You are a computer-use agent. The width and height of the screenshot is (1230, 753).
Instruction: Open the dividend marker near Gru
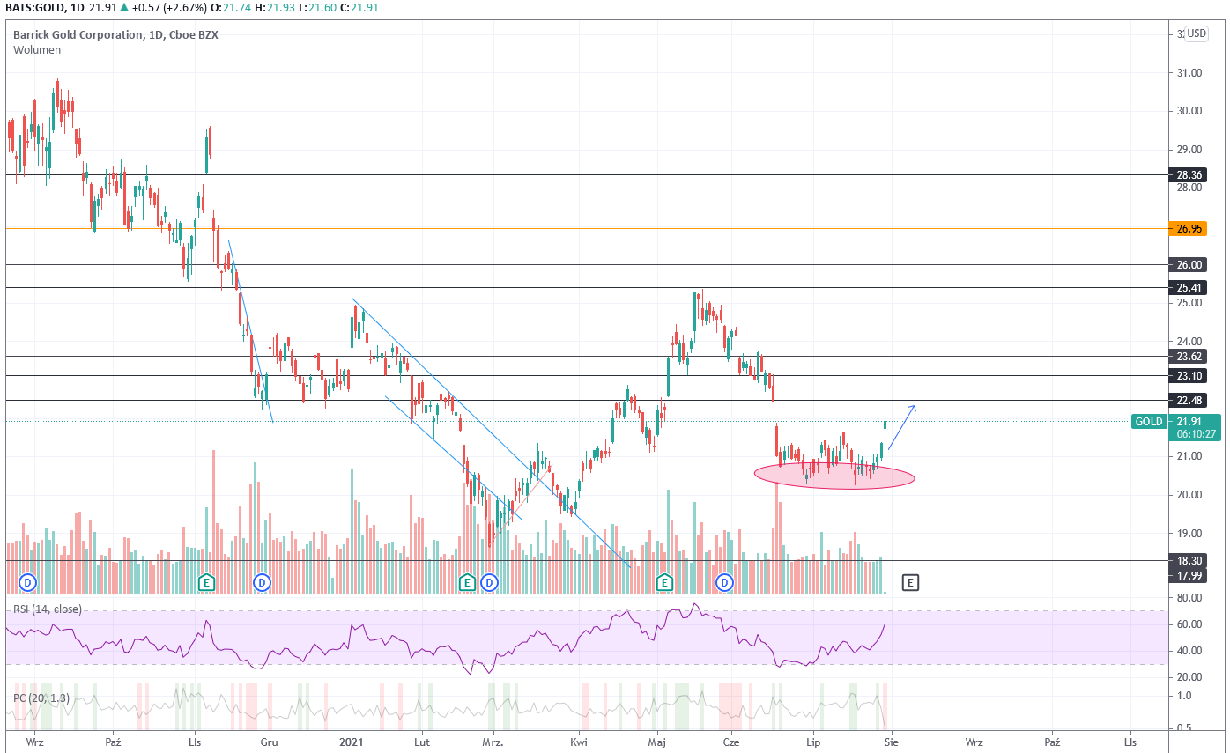tap(262, 582)
